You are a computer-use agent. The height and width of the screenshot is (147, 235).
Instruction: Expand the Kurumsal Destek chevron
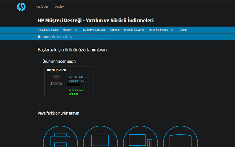click(x=171, y=30)
